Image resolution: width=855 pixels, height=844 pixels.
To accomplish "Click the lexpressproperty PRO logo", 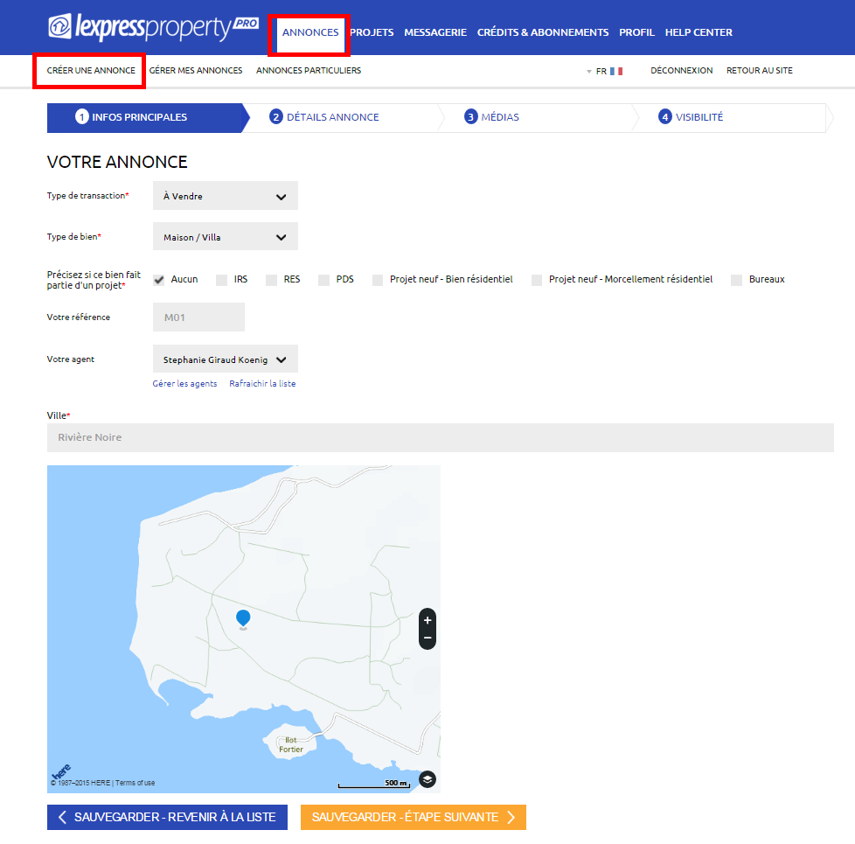I will point(153,27).
